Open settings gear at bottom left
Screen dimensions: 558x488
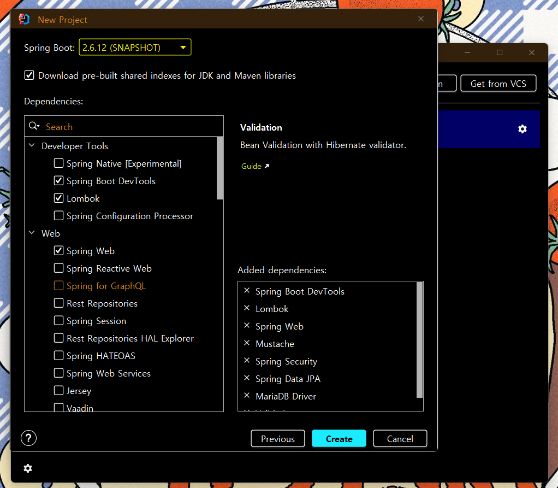(28, 468)
